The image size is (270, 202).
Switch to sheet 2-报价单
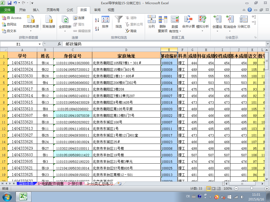pyautogui.click(x=75, y=184)
